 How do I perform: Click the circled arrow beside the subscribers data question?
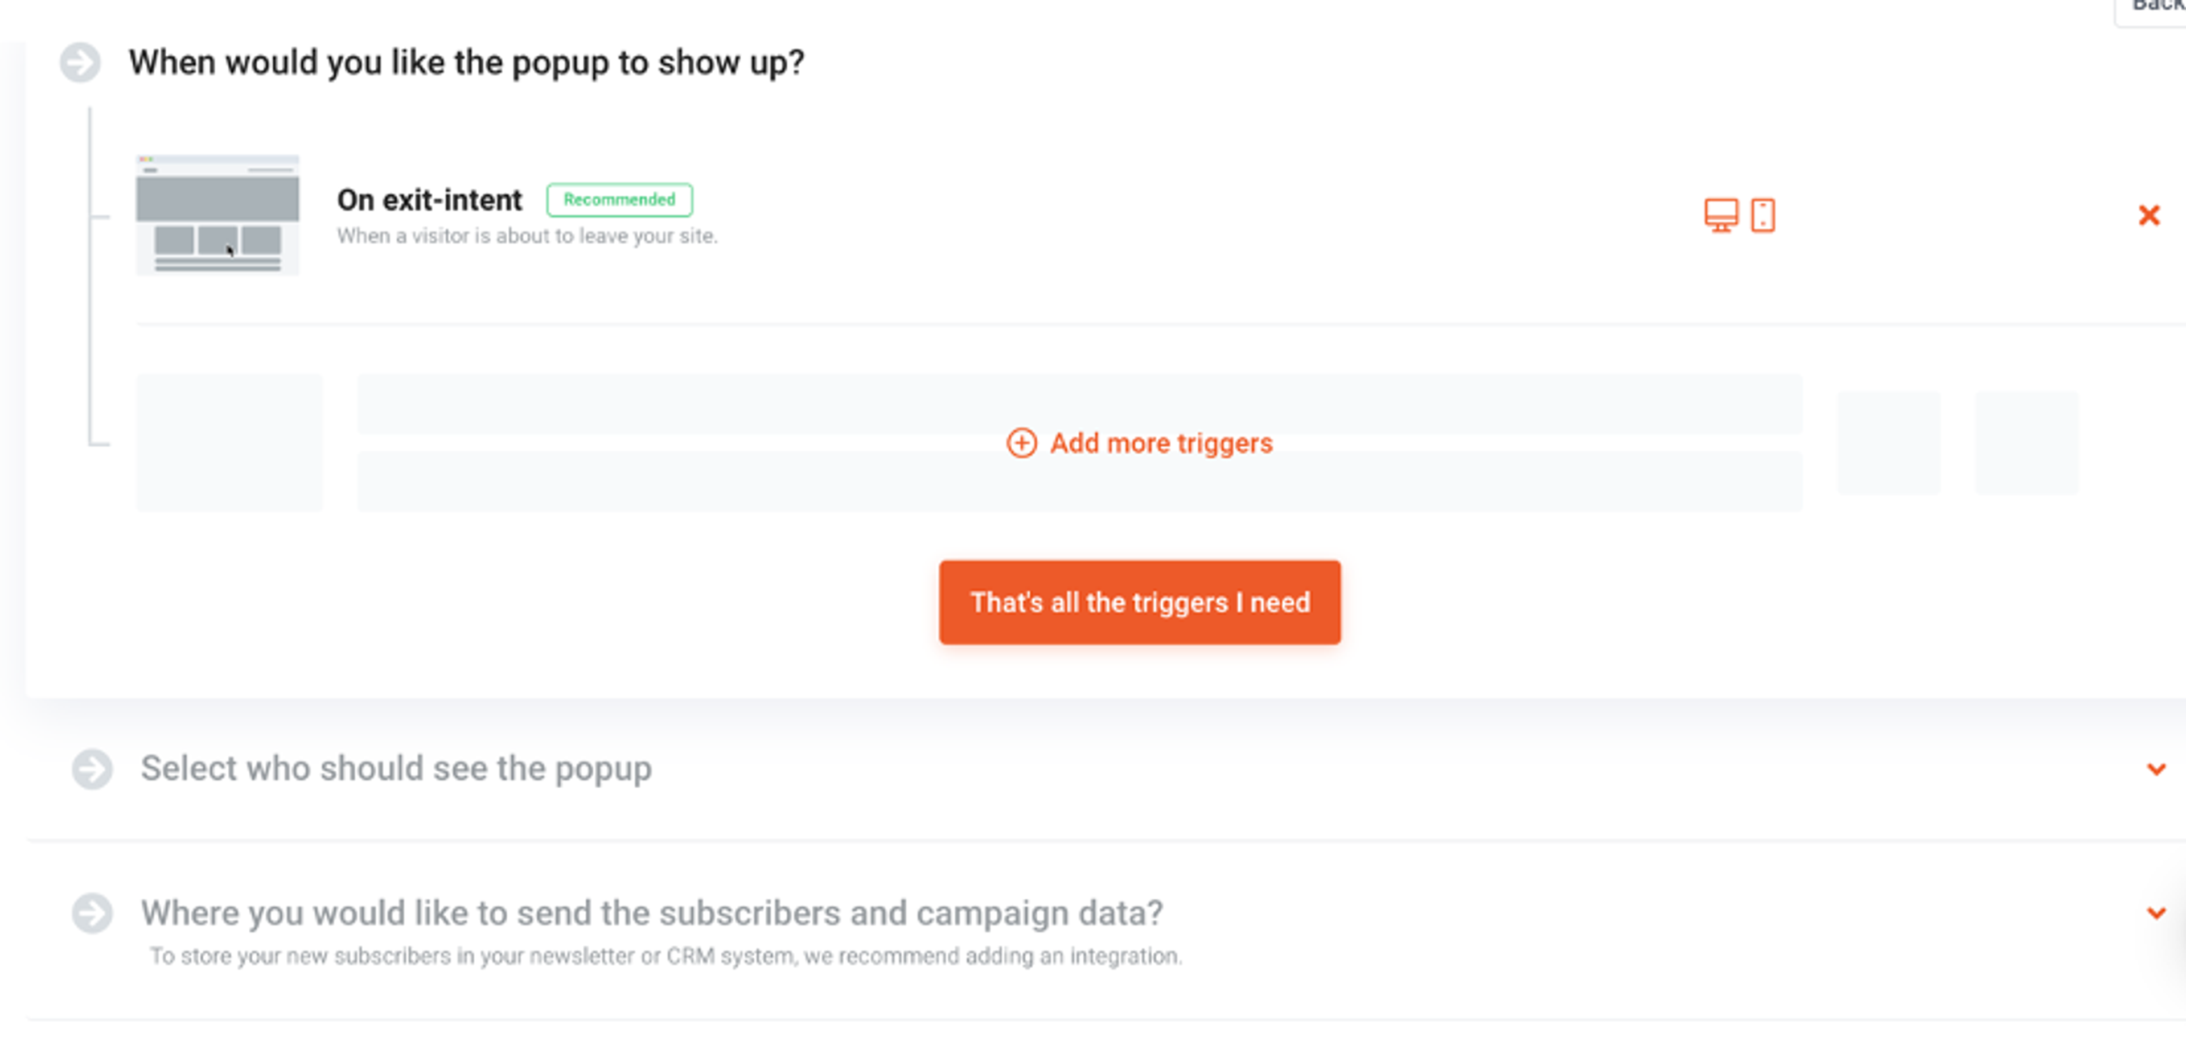[x=93, y=914]
